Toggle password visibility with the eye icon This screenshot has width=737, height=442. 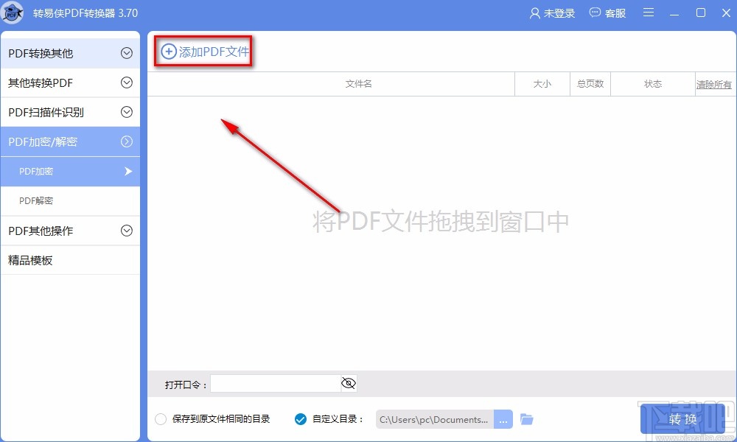pos(348,383)
